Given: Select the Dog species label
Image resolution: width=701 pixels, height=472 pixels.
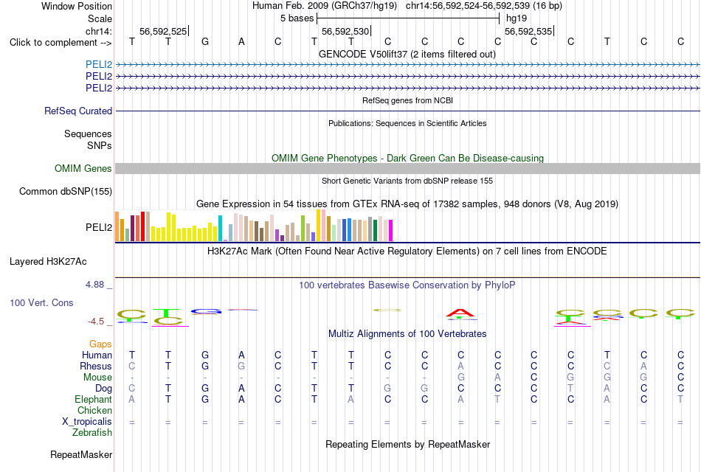Looking at the screenshot, I should (103, 389).
